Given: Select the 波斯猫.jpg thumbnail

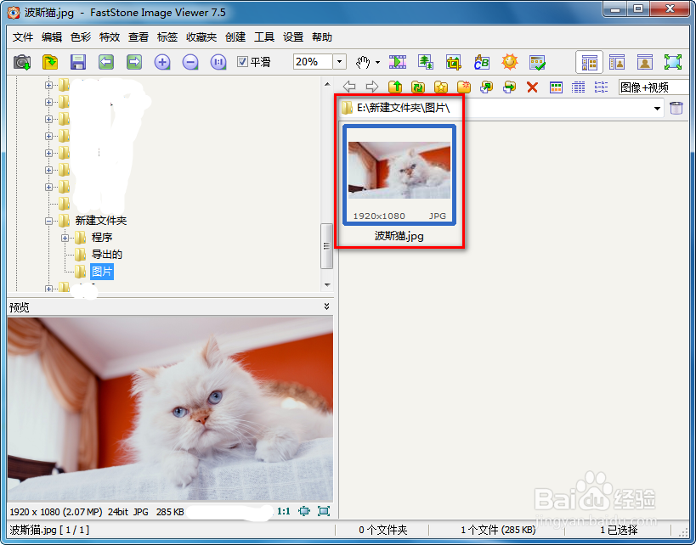Looking at the screenshot, I should [x=399, y=174].
